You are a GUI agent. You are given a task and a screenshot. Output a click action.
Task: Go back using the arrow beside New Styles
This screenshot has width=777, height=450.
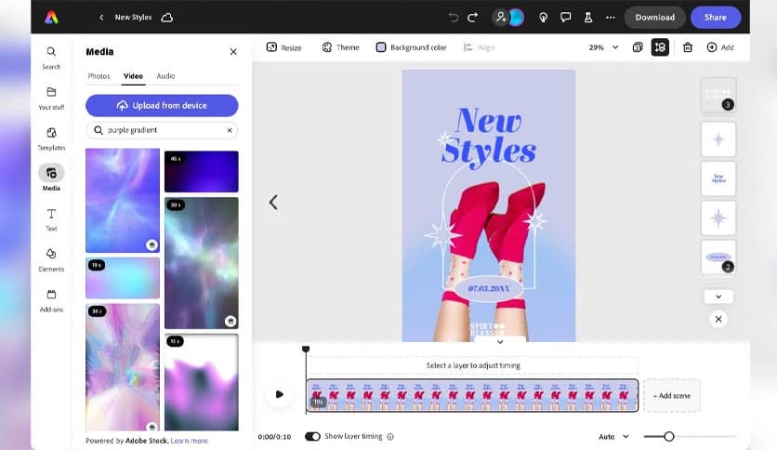101,18
